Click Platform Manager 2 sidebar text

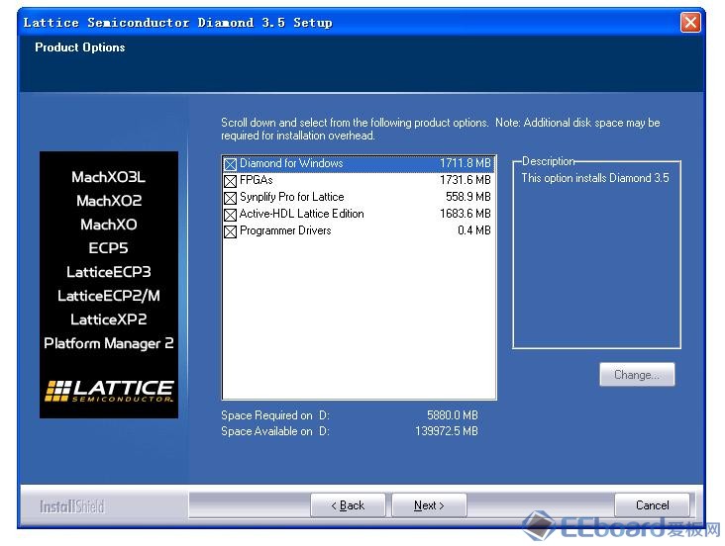coord(109,343)
